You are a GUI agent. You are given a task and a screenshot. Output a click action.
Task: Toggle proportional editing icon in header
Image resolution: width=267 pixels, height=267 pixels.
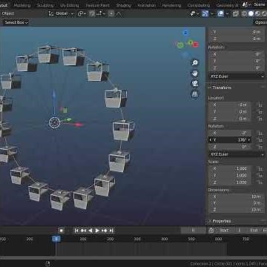coord(111,13)
